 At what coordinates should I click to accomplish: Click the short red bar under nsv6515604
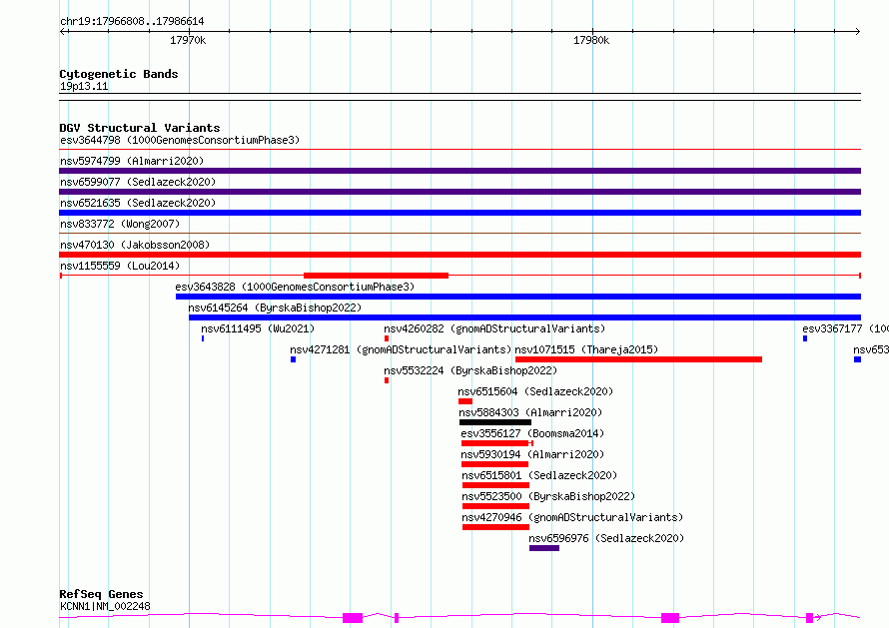[465, 401]
